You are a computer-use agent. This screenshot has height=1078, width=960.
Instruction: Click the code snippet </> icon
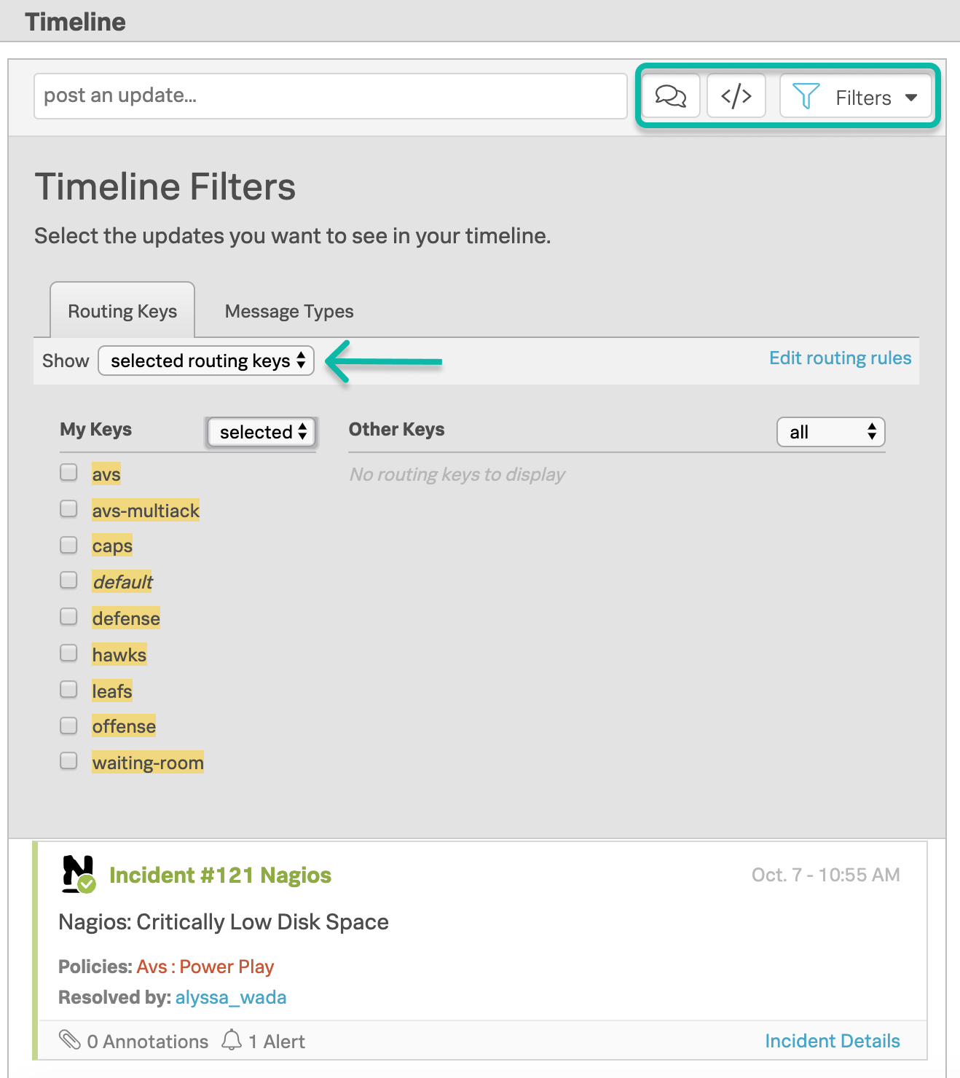[736, 95]
